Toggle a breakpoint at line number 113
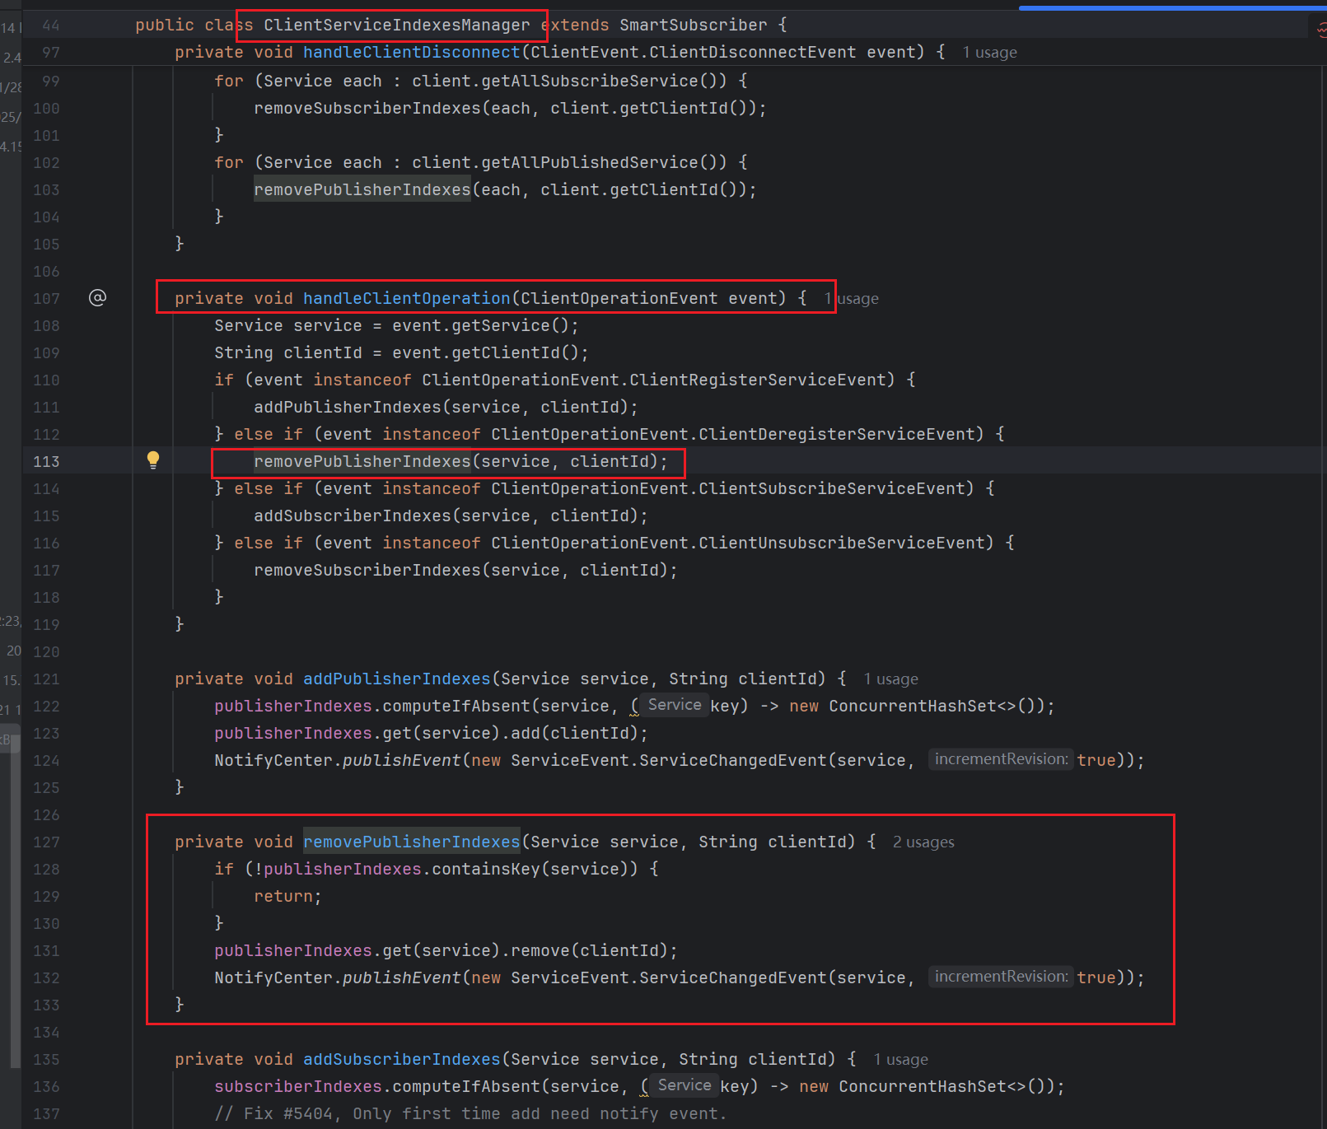Screen dimensions: 1327x1129 pyautogui.click(x=47, y=462)
